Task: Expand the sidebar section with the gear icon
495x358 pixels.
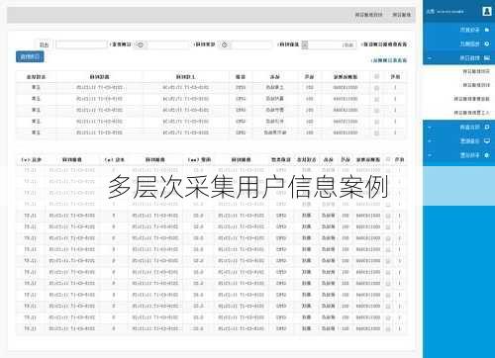Action: tap(430, 155)
